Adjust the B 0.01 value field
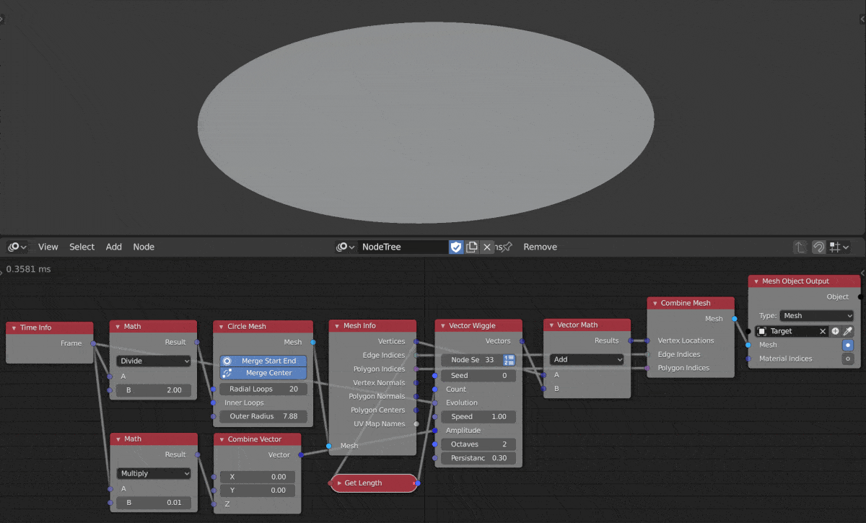 (x=154, y=502)
